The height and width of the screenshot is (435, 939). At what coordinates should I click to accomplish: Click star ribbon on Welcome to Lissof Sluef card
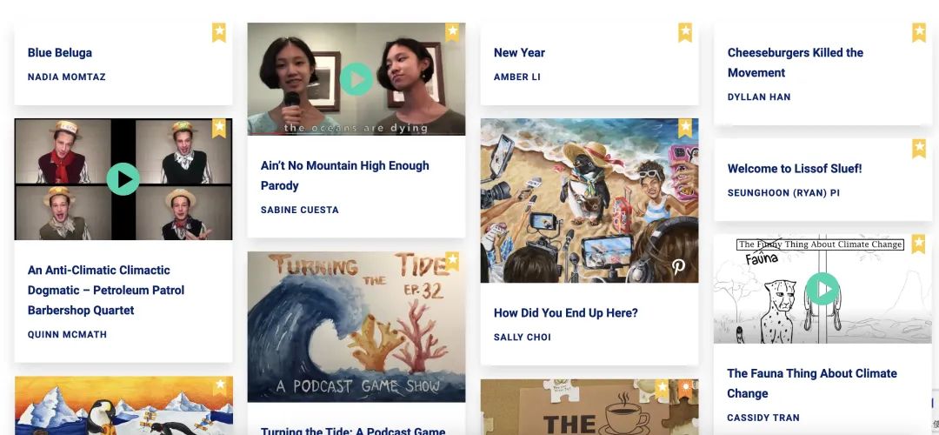click(919, 148)
